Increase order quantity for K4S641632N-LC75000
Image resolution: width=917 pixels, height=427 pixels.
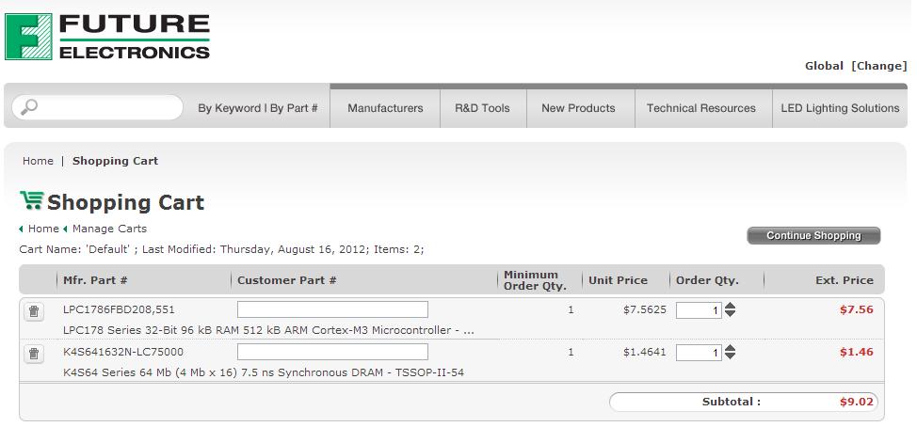click(731, 348)
